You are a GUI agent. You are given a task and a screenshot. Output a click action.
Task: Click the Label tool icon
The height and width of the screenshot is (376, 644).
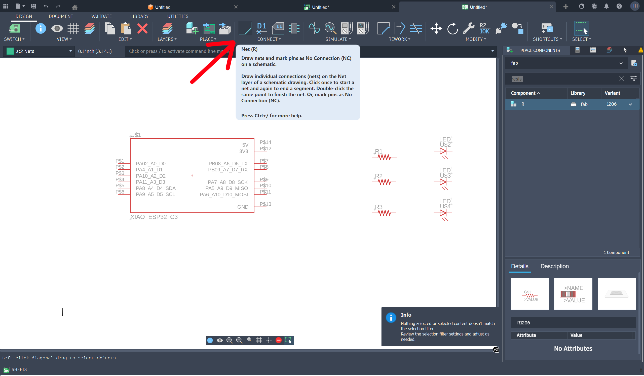(x=278, y=28)
